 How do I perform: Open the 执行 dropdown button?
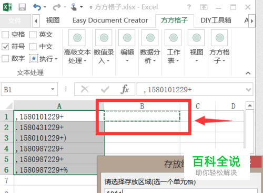[44, 59]
